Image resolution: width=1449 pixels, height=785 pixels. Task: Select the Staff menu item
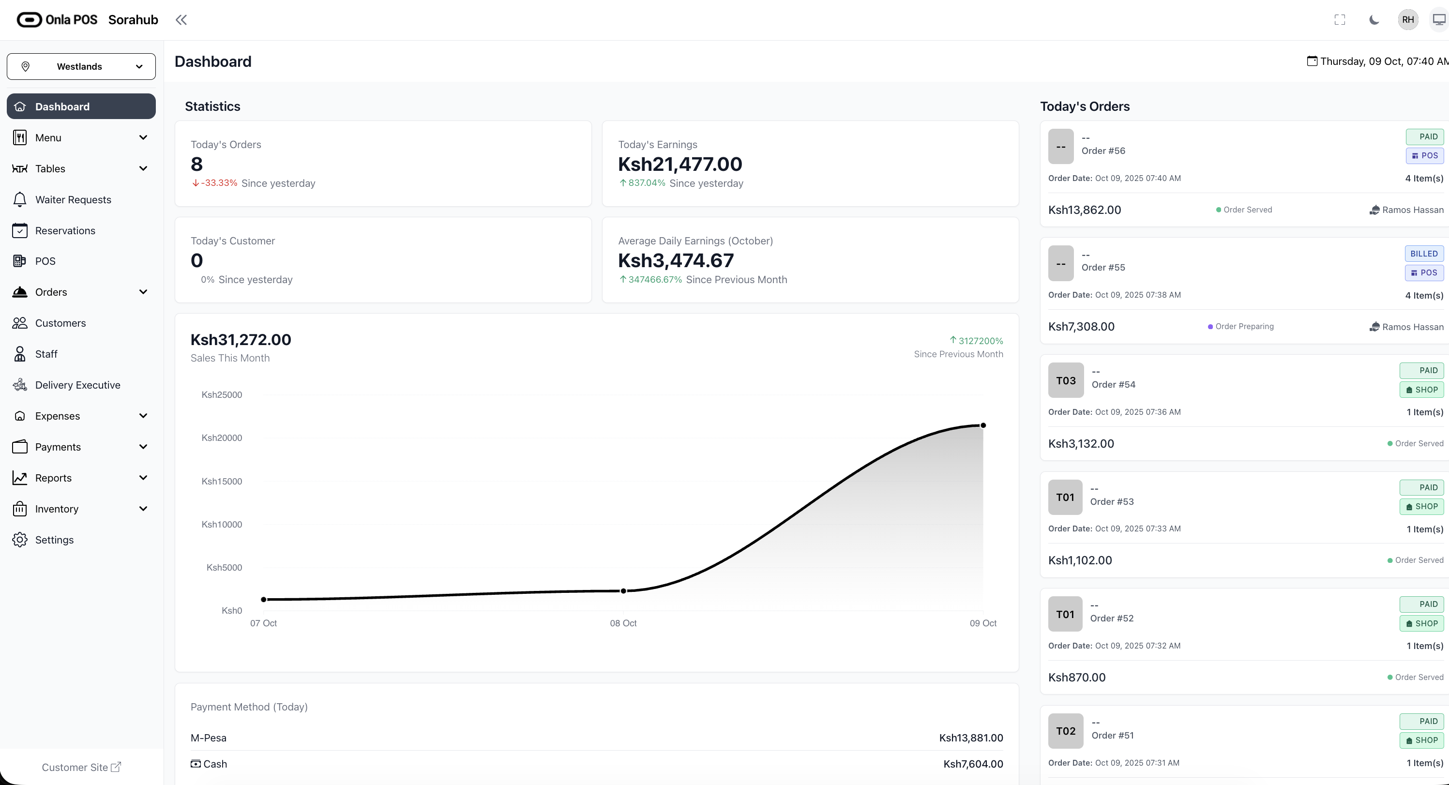pos(46,354)
